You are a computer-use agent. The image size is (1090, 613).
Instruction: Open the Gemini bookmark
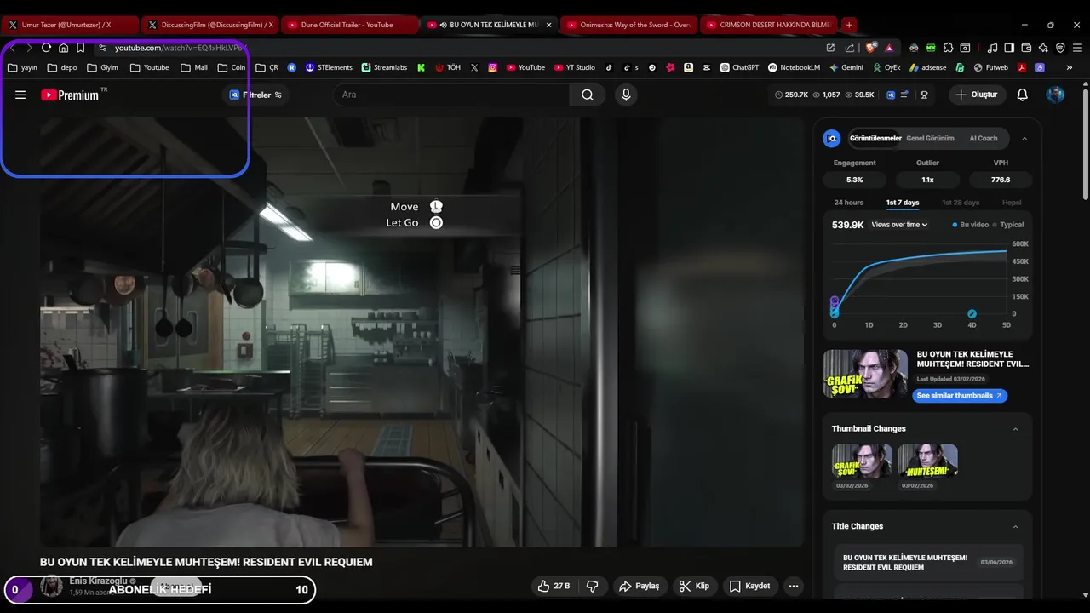click(846, 67)
